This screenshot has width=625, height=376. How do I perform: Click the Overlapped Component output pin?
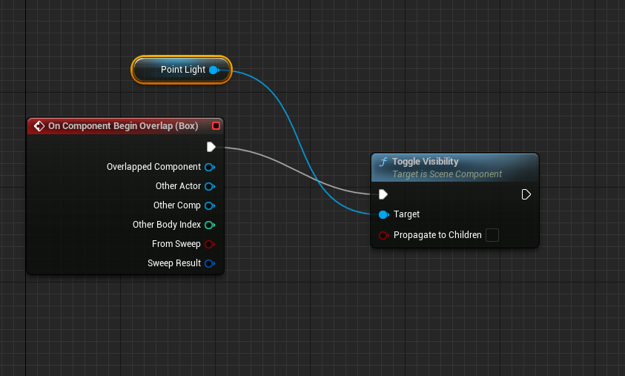[209, 167]
